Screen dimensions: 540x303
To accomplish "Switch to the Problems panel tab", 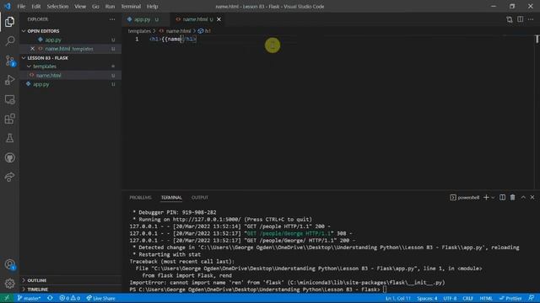I will (141, 198).
